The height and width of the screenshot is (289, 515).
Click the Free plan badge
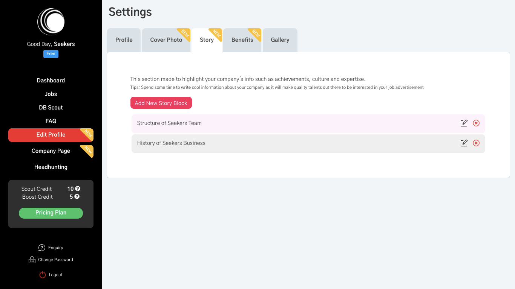point(51,54)
